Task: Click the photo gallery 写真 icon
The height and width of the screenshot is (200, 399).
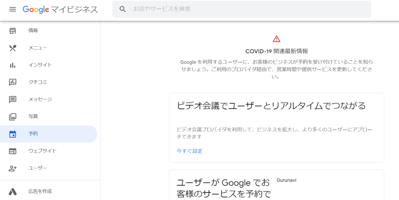Action: (x=12, y=117)
